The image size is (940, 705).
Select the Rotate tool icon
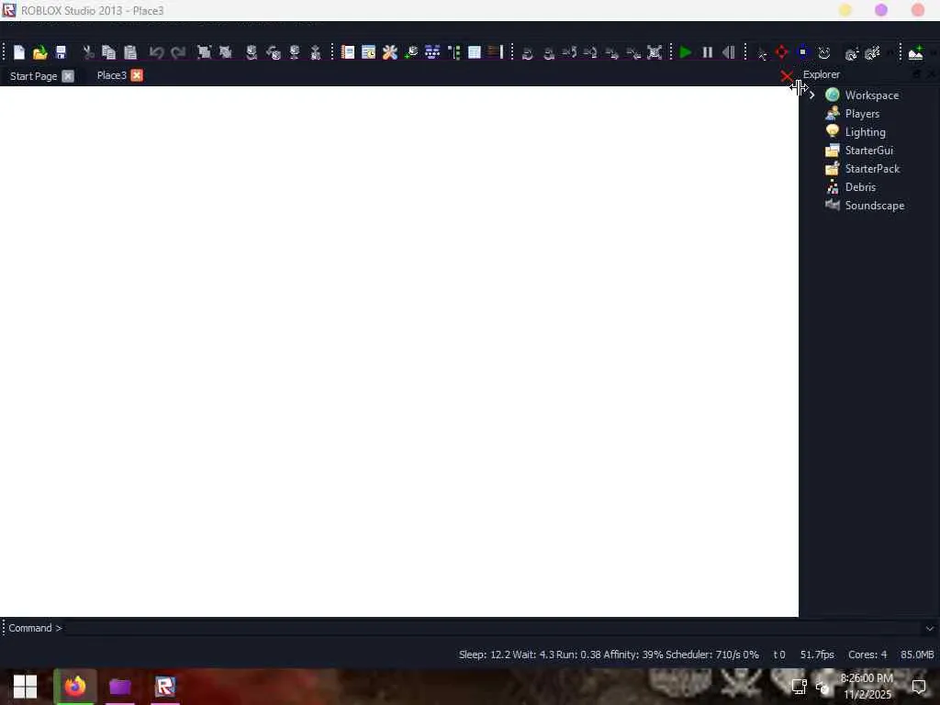(x=824, y=52)
